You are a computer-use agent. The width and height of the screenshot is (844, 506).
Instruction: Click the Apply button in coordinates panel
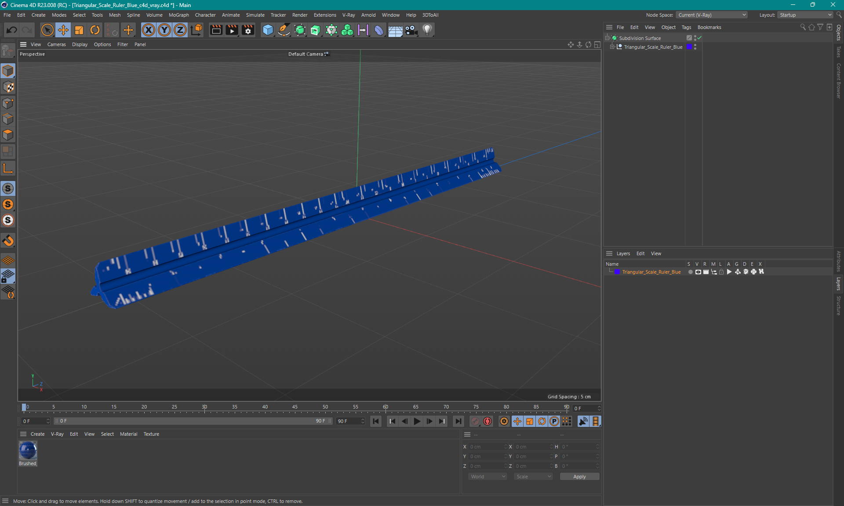[579, 477]
